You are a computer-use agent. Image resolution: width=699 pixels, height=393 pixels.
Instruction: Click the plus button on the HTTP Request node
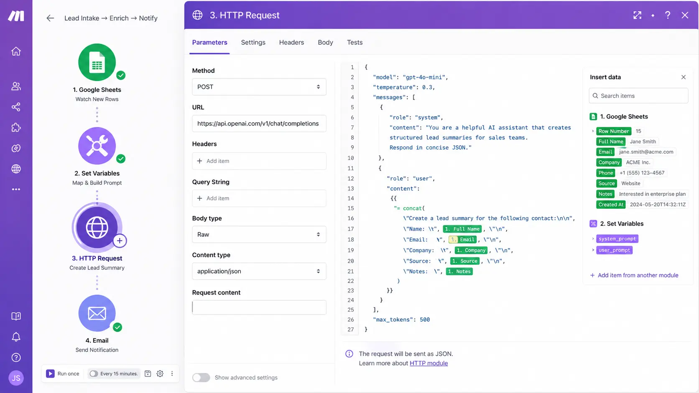pyautogui.click(x=120, y=241)
